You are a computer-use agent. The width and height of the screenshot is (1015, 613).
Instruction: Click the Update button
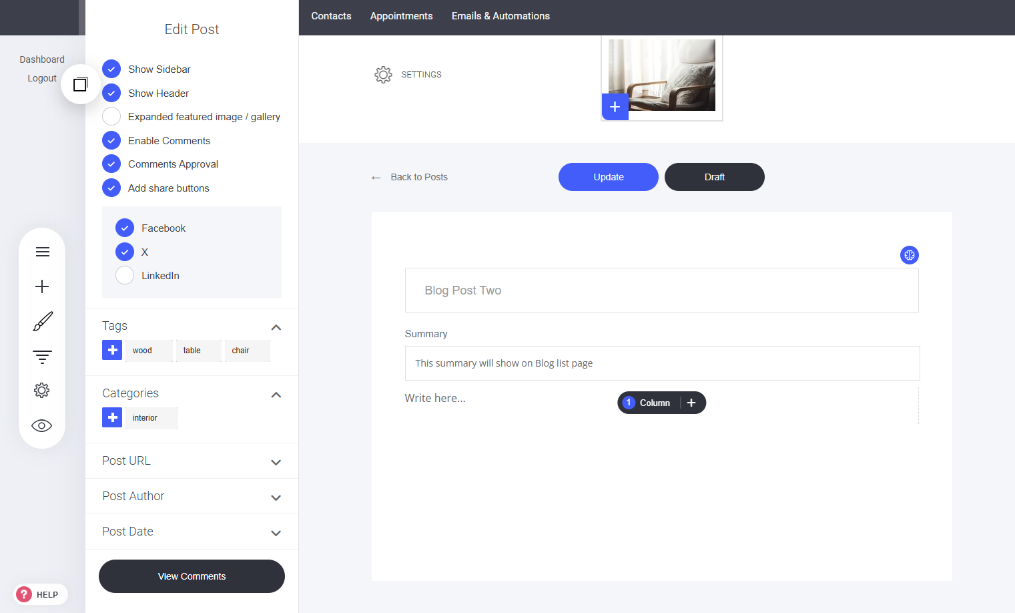pos(608,177)
